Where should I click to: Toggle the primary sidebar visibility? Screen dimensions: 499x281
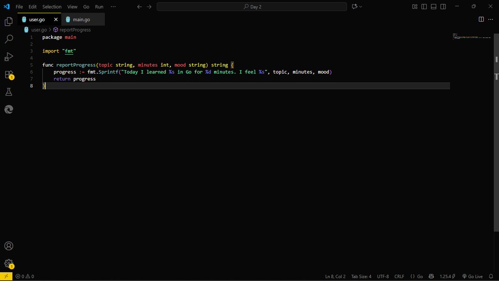click(x=423, y=6)
